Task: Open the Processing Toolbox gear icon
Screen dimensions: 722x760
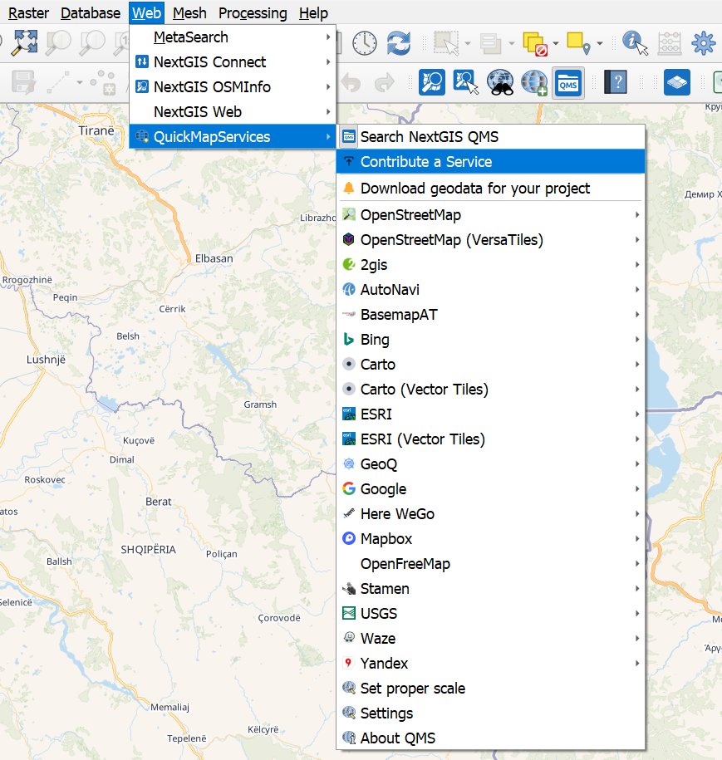Action: tap(703, 42)
